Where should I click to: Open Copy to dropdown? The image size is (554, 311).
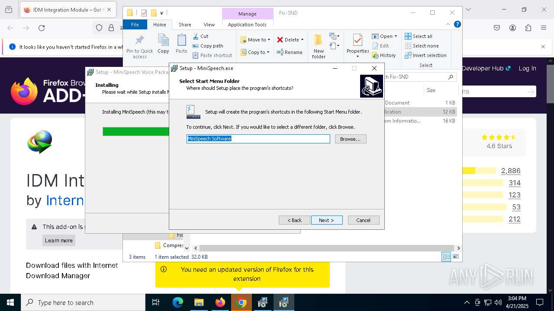[x=255, y=52]
